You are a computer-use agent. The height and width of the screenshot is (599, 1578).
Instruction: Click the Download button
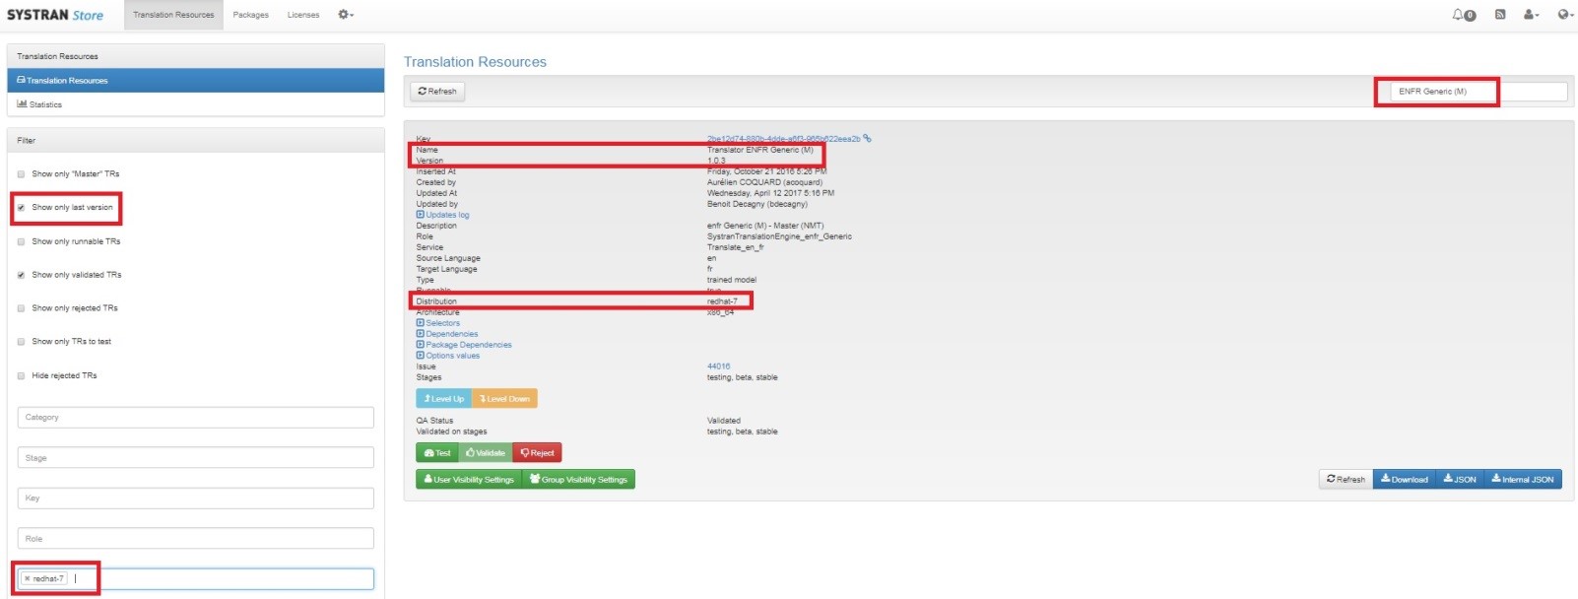(x=1404, y=480)
